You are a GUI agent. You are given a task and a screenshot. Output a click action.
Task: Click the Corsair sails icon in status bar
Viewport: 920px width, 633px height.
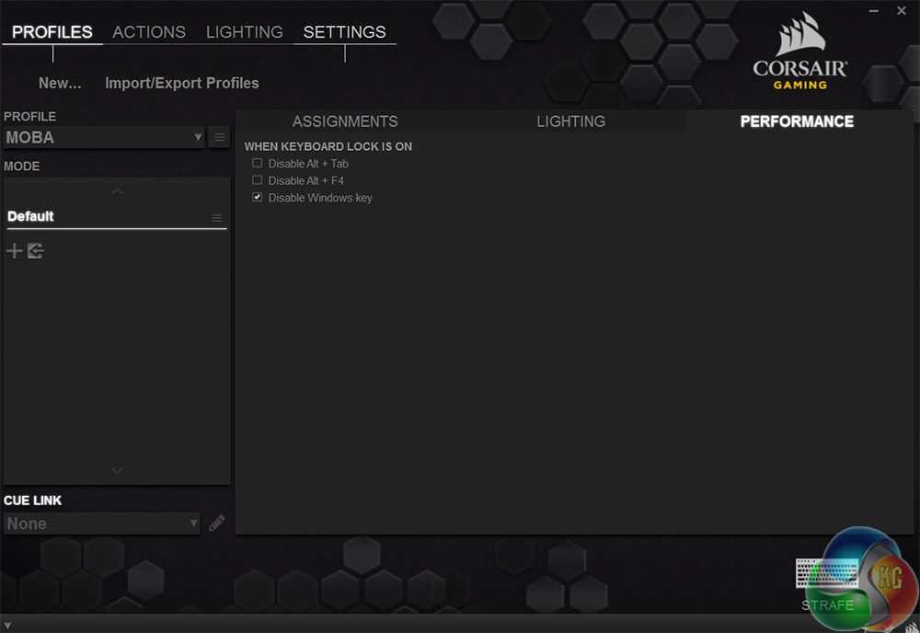point(911,627)
